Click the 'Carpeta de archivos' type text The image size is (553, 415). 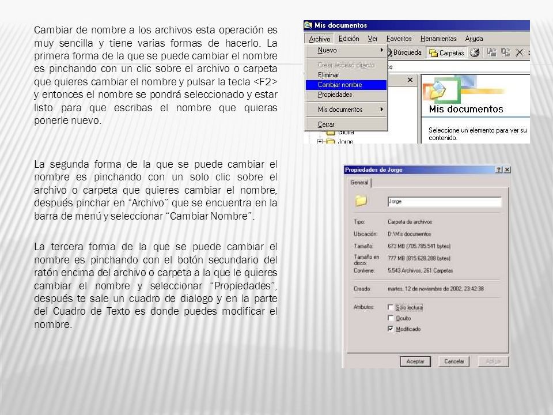pyautogui.click(x=410, y=221)
